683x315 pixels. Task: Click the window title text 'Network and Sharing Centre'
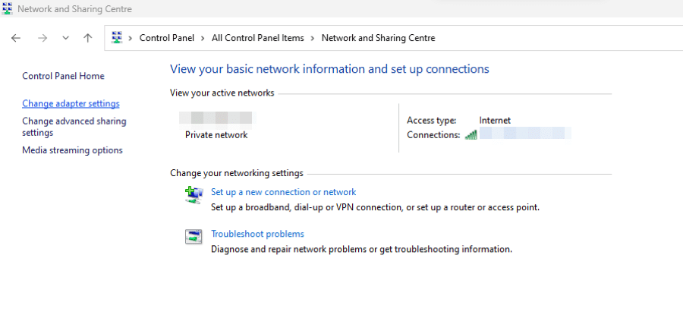coord(74,8)
